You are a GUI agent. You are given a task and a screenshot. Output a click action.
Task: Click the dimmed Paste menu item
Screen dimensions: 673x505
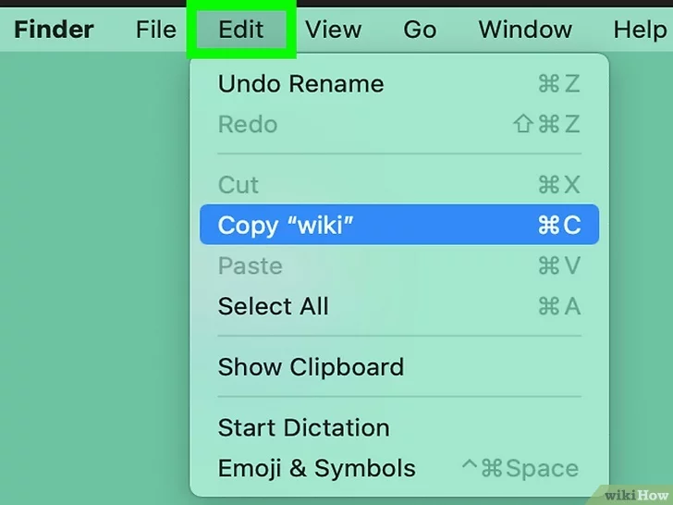tap(250, 266)
